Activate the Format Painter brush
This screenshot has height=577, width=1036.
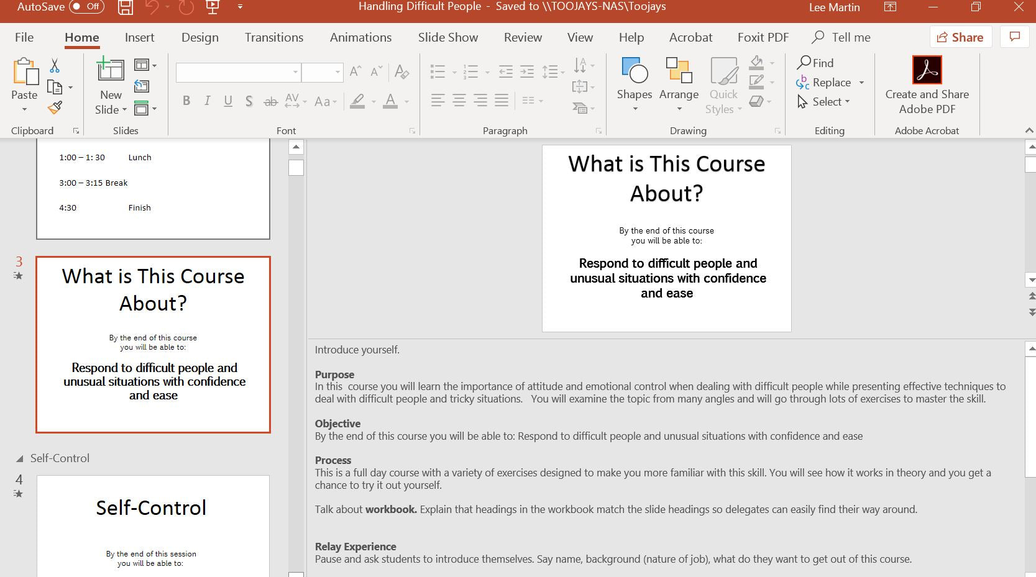coord(55,108)
